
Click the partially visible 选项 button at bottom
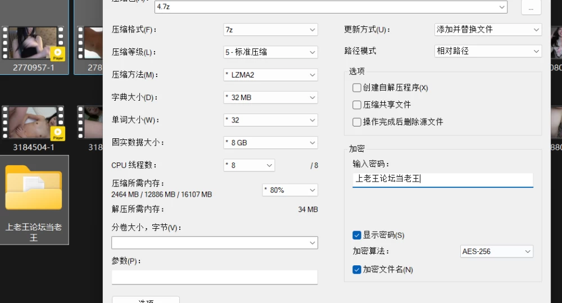[x=146, y=300]
